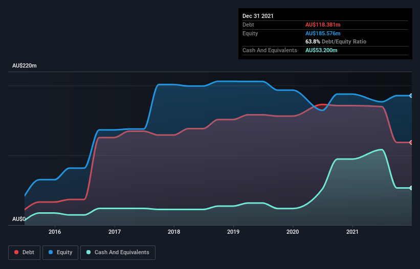Toggle the Debt series legend button
420x269 pixels.
point(25,253)
